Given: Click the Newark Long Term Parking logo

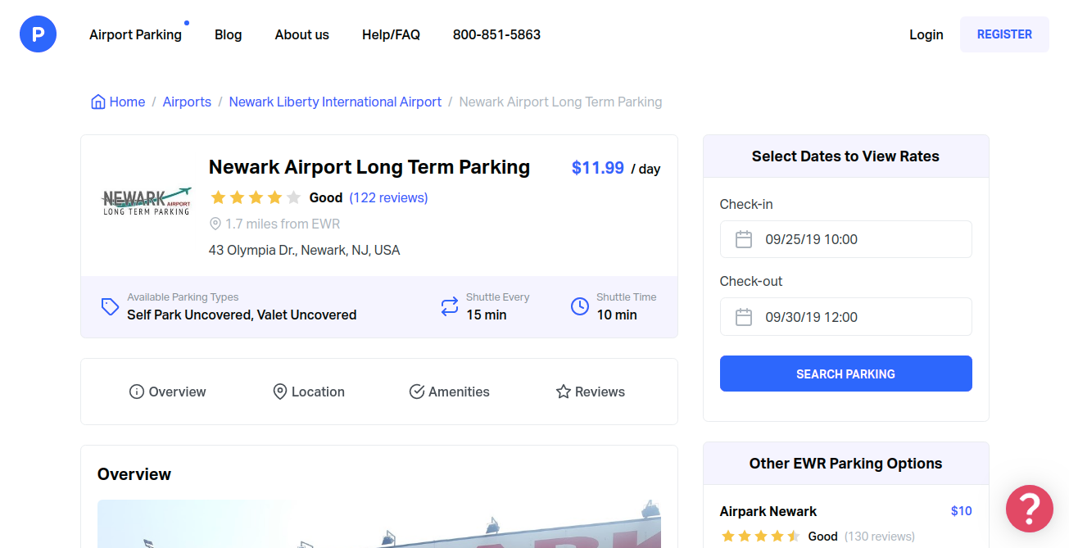Looking at the screenshot, I should 146,201.
